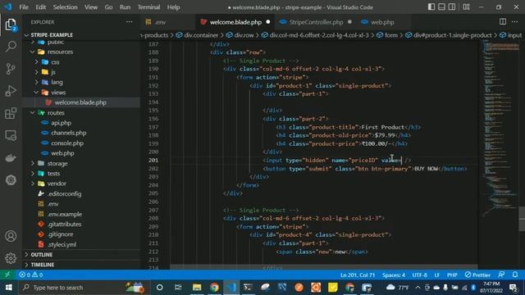Click the remote window indicator in status bar

pos(7,275)
